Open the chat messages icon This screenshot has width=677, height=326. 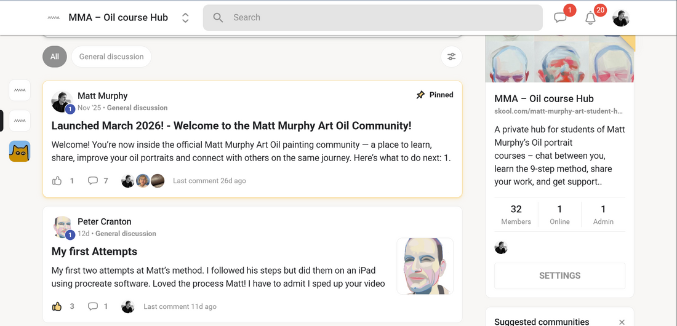pos(560,18)
